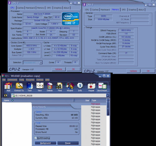This screenshot has height=146, width=156.
Task: Click the WD640_582GB address path field
Action: point(59,96)
